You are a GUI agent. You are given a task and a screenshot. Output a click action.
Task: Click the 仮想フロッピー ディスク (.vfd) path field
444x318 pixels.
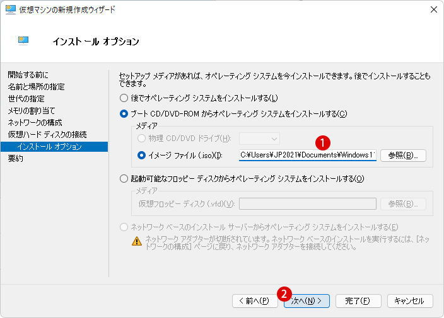308,204
